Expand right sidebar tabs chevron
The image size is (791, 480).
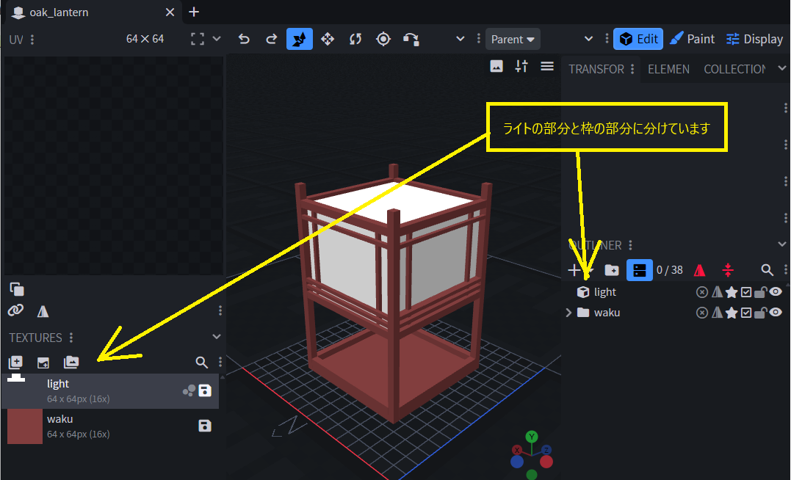pyautogui.click(x=782, y=68)
